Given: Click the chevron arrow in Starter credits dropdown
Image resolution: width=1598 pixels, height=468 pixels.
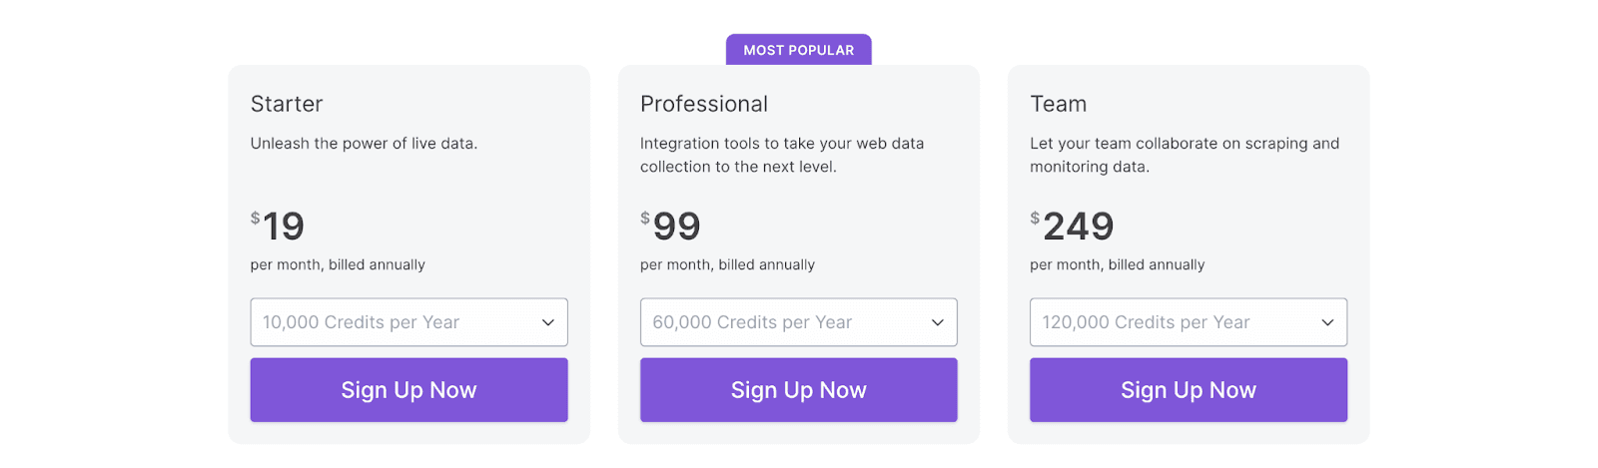Looking at the screenshot, I should click(547, 322).
